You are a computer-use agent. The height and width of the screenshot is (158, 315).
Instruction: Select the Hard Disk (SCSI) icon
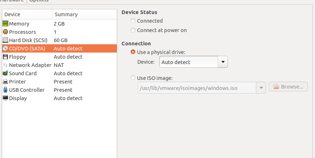pyautogui.click(x=5, y=40)
